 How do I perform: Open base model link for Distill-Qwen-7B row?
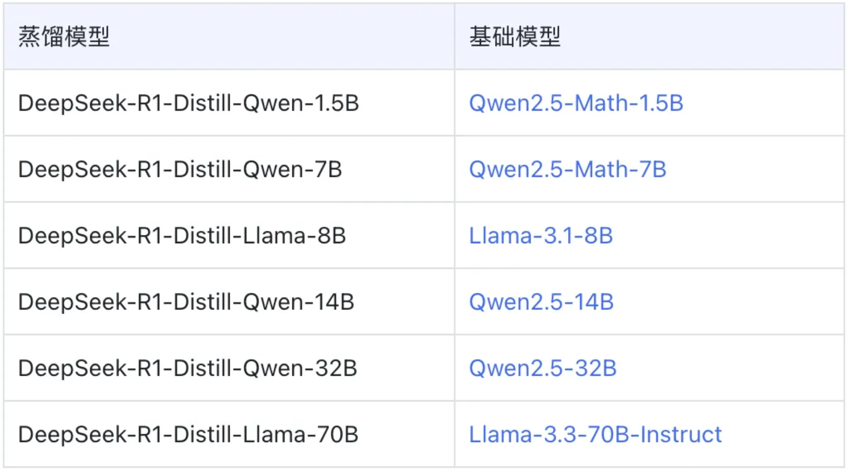pyautogui.click(x=567, y=169)
